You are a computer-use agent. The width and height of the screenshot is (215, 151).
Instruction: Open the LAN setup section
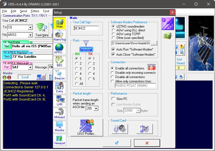point(59,100)
